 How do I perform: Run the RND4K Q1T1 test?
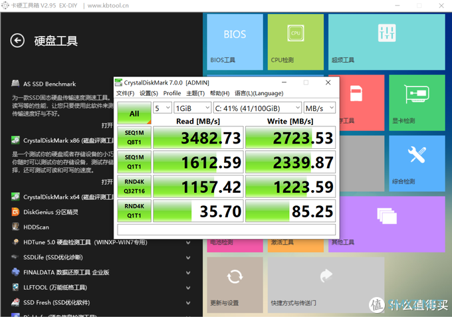click(134, 211)
